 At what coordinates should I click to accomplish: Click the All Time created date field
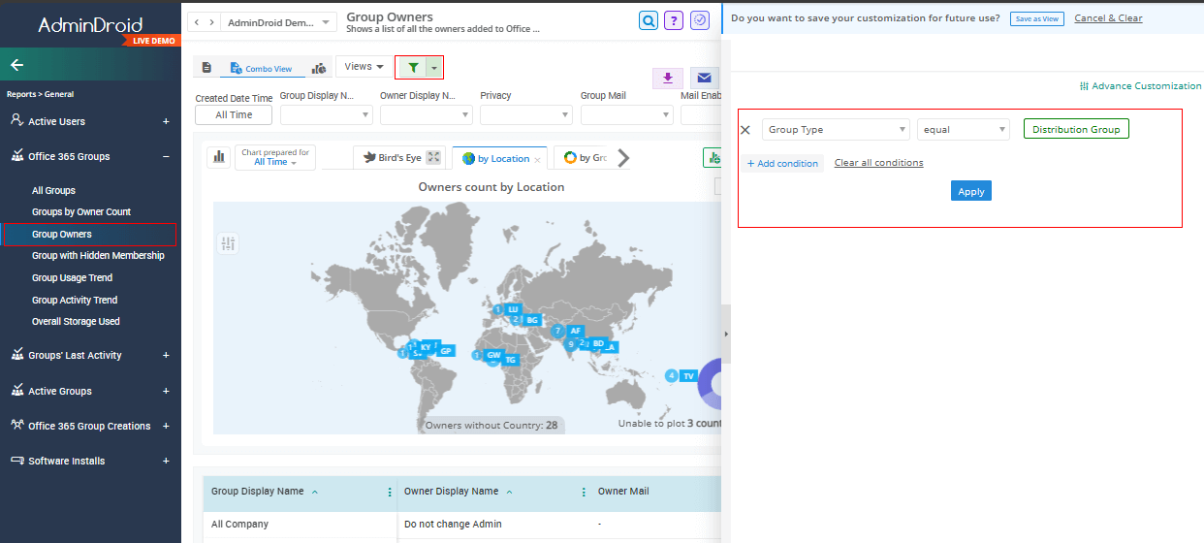[234, 115]
